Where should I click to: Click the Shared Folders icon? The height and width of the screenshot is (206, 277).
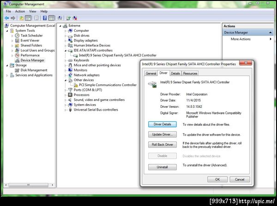point(17,45)
